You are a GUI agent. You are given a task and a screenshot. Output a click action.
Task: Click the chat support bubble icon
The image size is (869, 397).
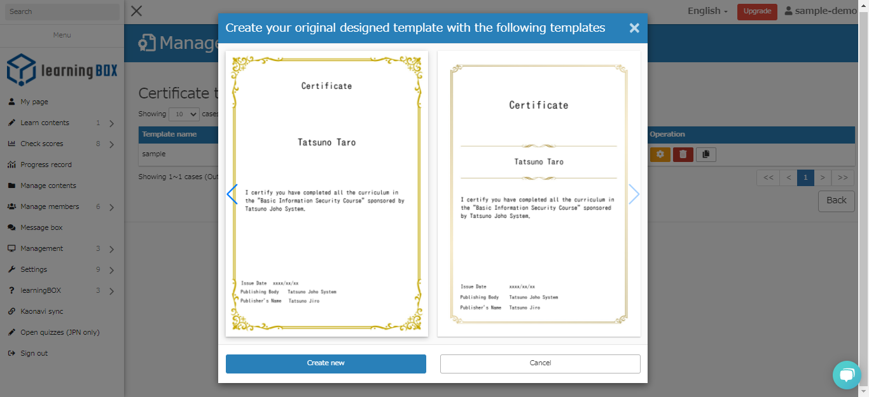[846, 375]
